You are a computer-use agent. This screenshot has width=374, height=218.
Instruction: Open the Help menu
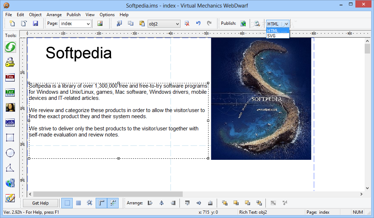click(x=124, y=15)
